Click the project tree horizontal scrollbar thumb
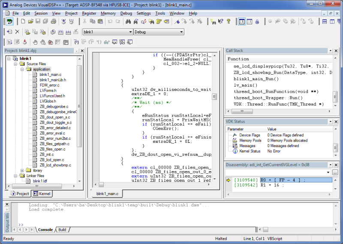This screenshot has height=244, width=343. [x=37, y=186]
